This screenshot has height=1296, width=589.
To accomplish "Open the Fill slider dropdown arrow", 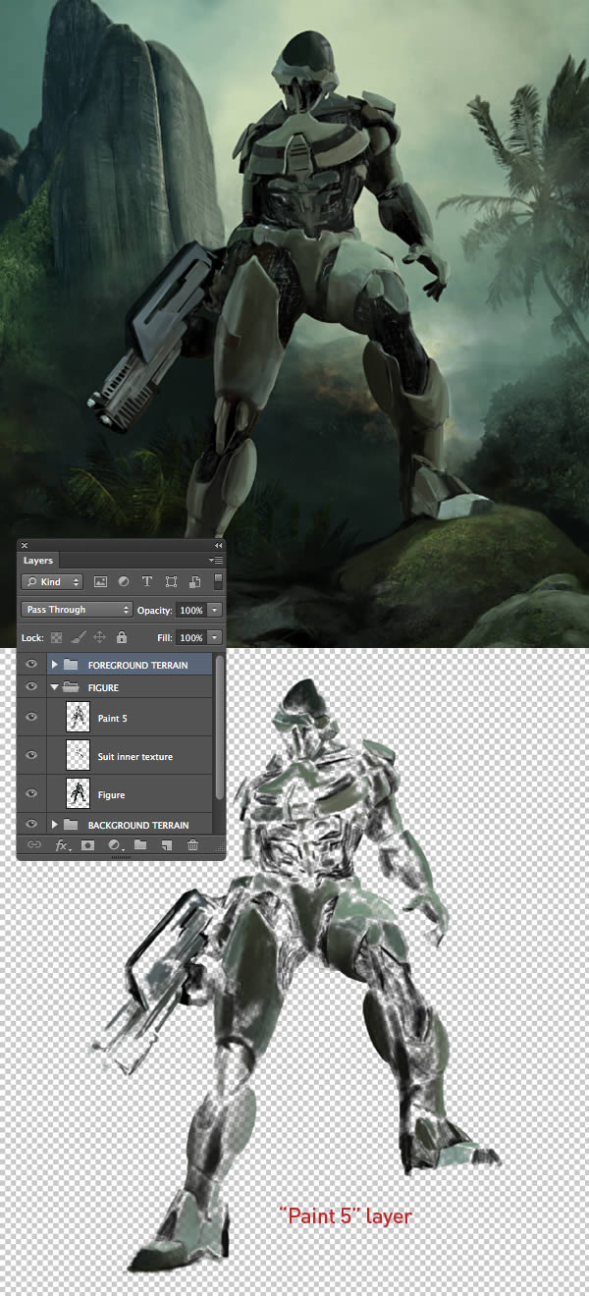I will (x=215, y=637).
